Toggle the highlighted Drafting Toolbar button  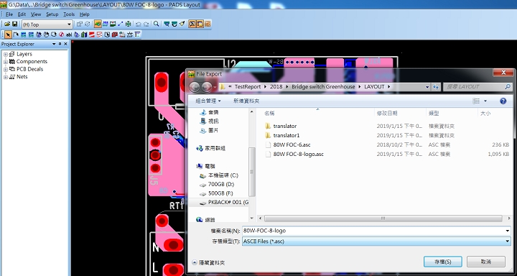(x=98, y=24)
